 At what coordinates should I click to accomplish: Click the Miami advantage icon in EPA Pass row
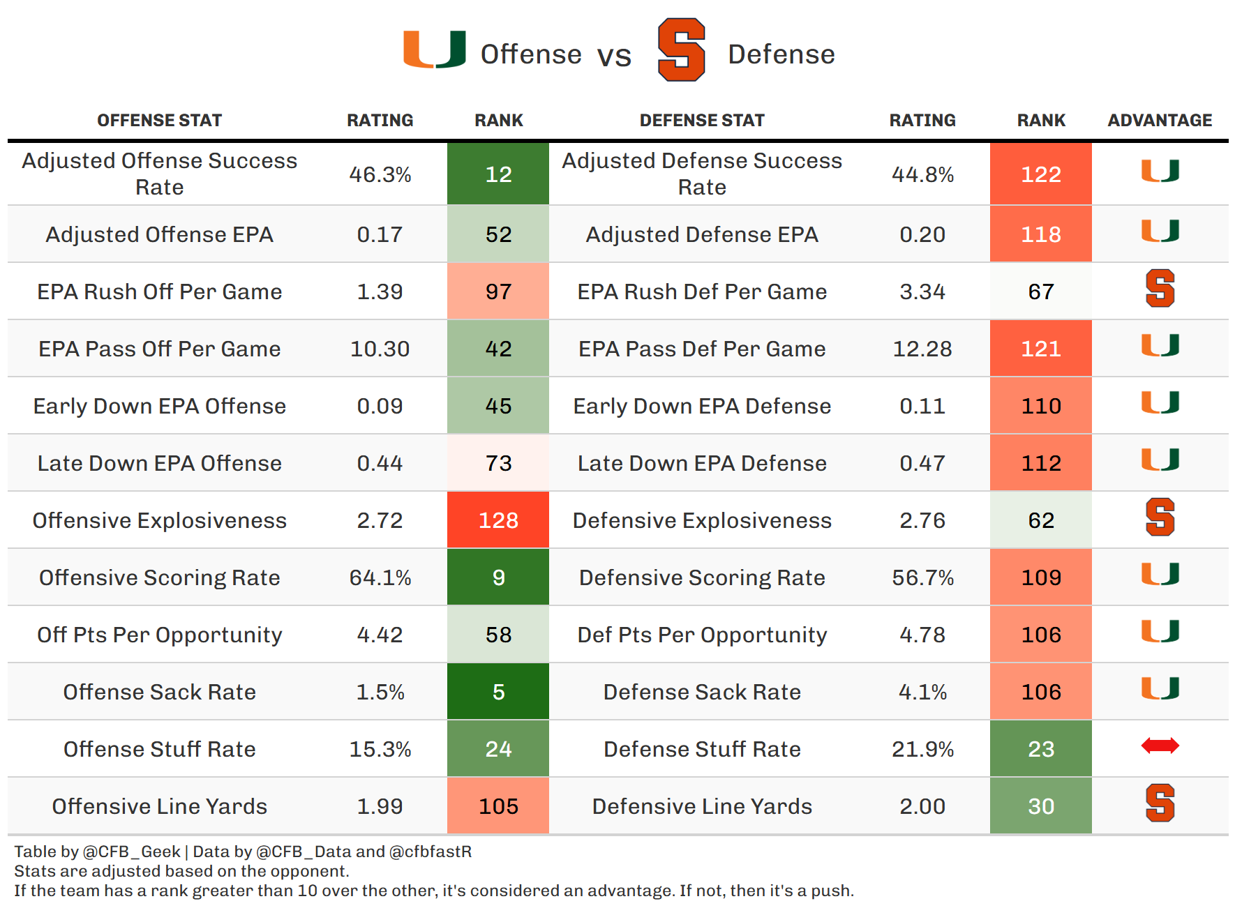pyautogui.click(x=1160, y=345)
